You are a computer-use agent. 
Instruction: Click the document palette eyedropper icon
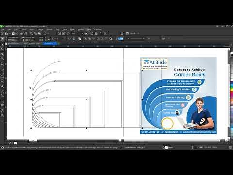coord(10,143)
